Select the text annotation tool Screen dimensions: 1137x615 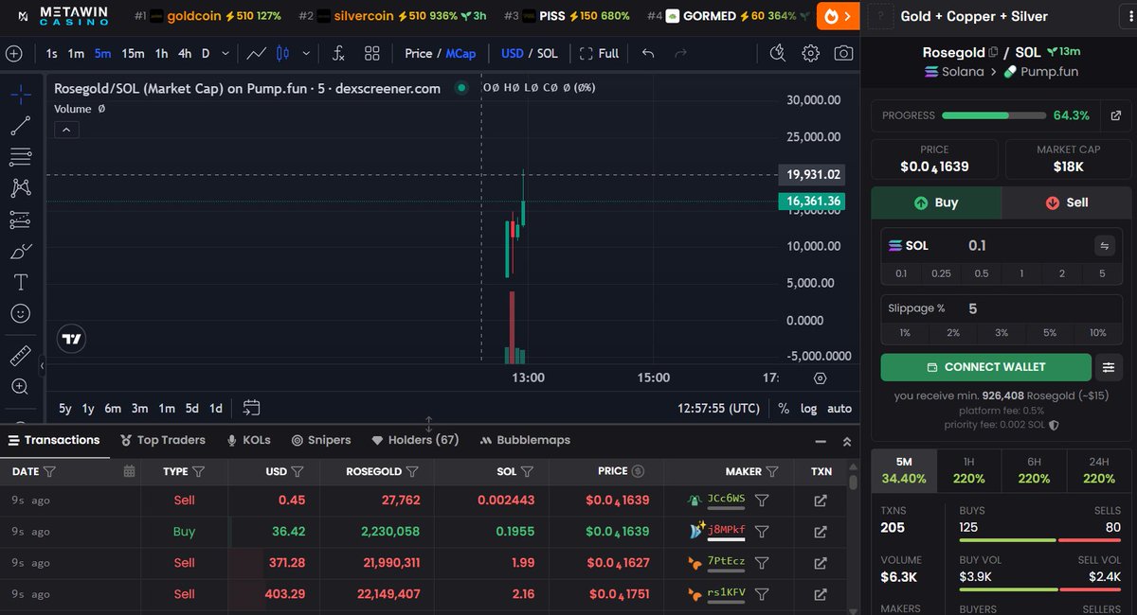(x=20, y=282)
